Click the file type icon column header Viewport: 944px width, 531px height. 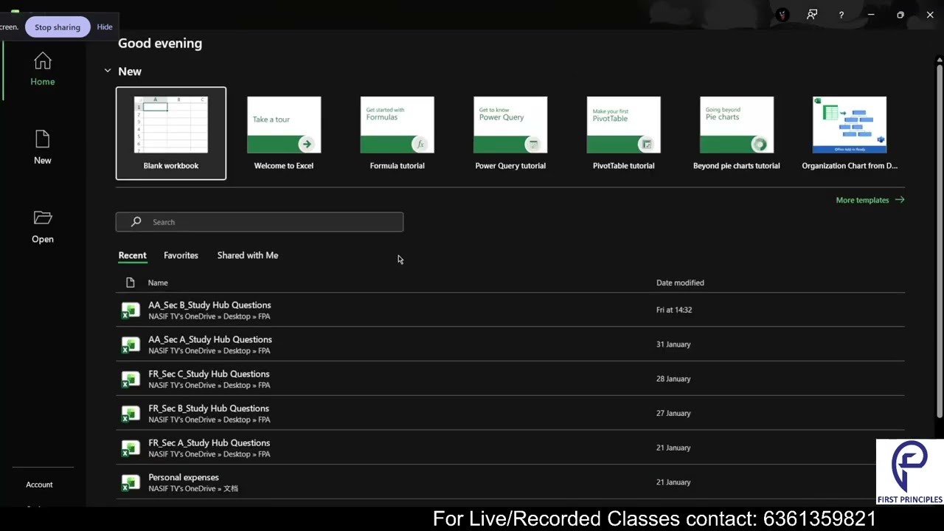[x=131, y=282]
